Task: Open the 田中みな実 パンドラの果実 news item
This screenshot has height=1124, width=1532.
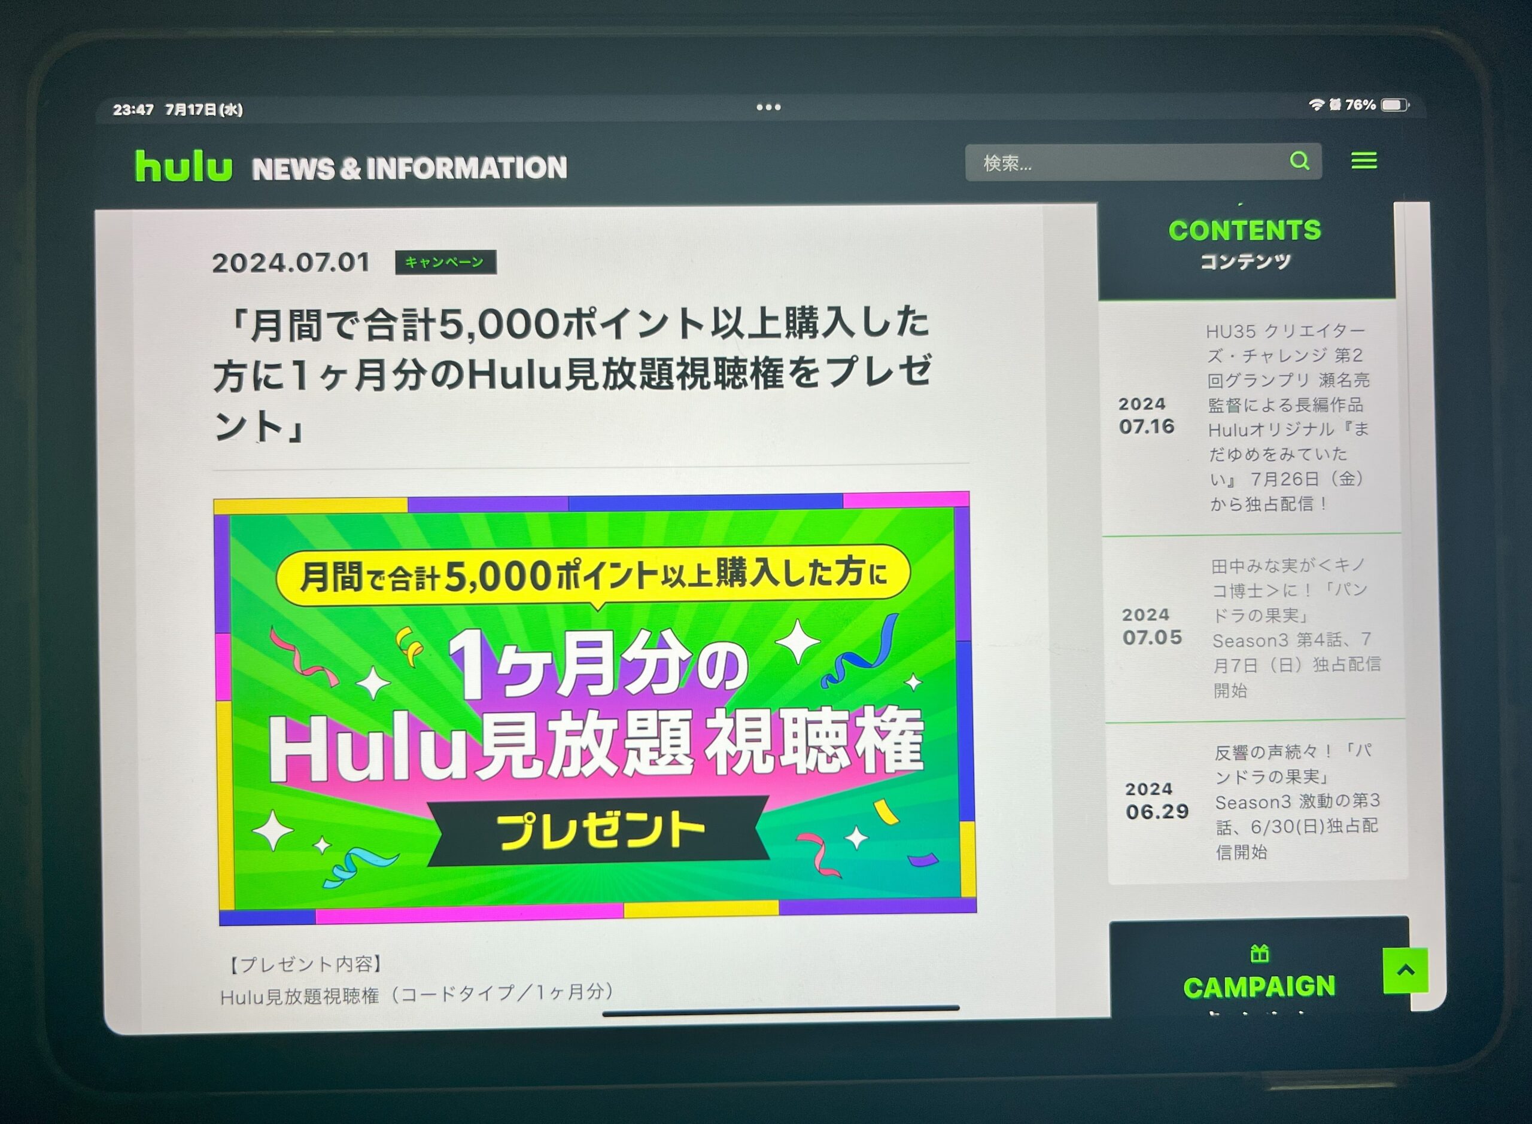Action: (x=1254, y=628)
